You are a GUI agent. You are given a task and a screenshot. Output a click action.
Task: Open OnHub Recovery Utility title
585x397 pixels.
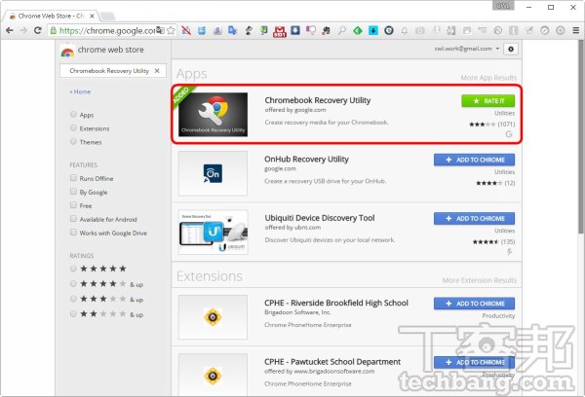[306, 159]
